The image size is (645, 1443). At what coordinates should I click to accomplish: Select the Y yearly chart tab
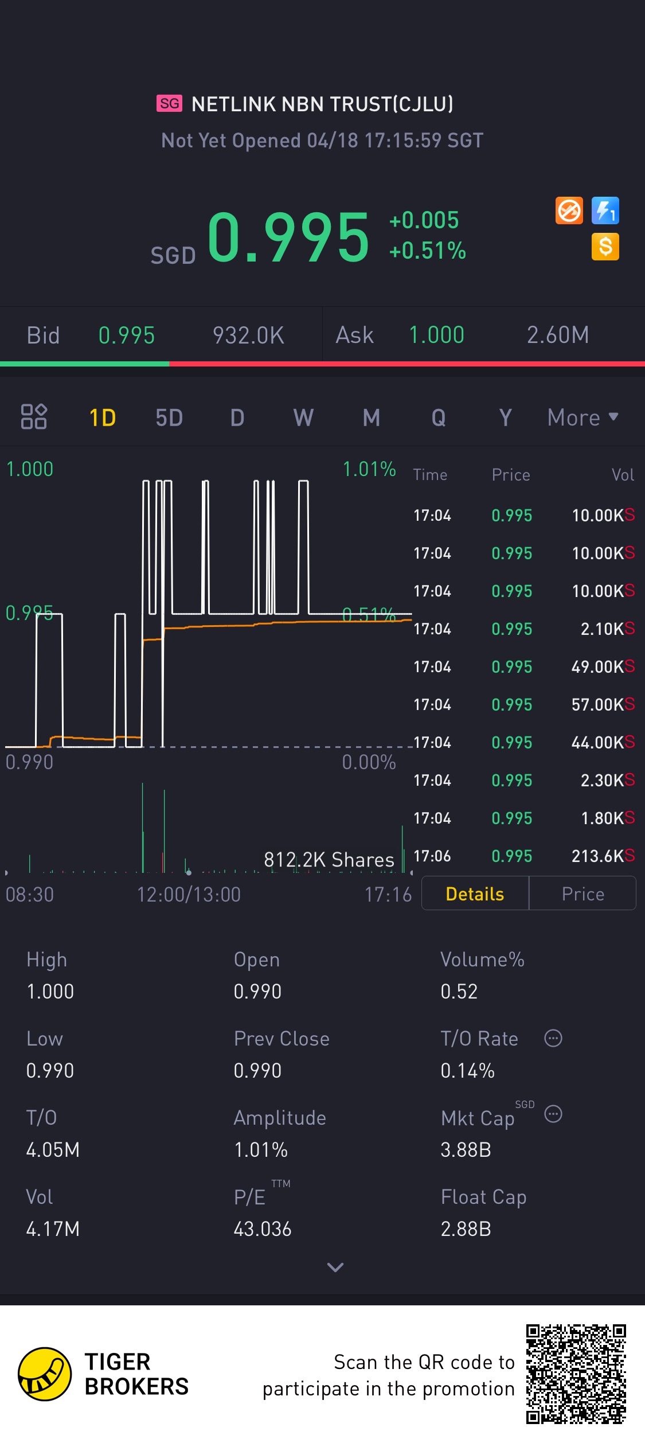[x=505, y=418]
